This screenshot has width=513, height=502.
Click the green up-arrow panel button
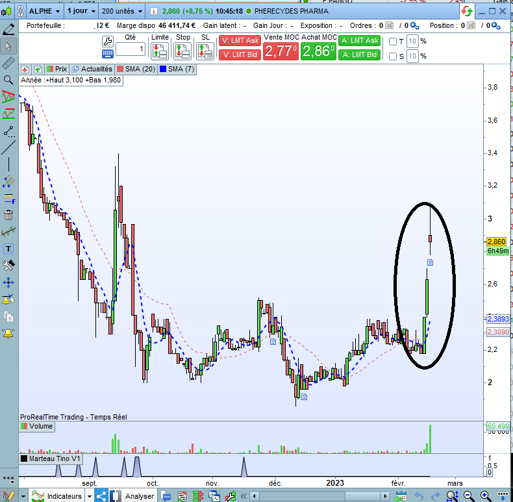pos(38,69)
